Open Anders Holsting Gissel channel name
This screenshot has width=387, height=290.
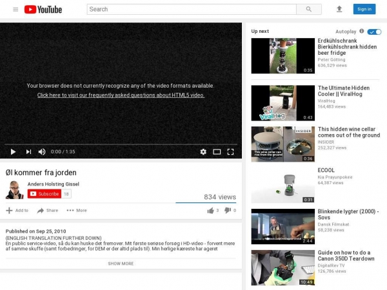coord(54,184)
